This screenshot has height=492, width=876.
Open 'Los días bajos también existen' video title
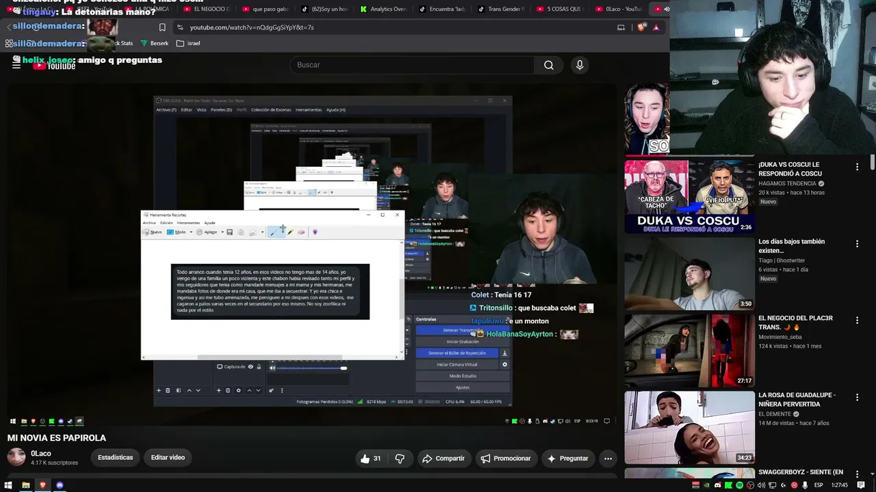click(x=791, y=246)
